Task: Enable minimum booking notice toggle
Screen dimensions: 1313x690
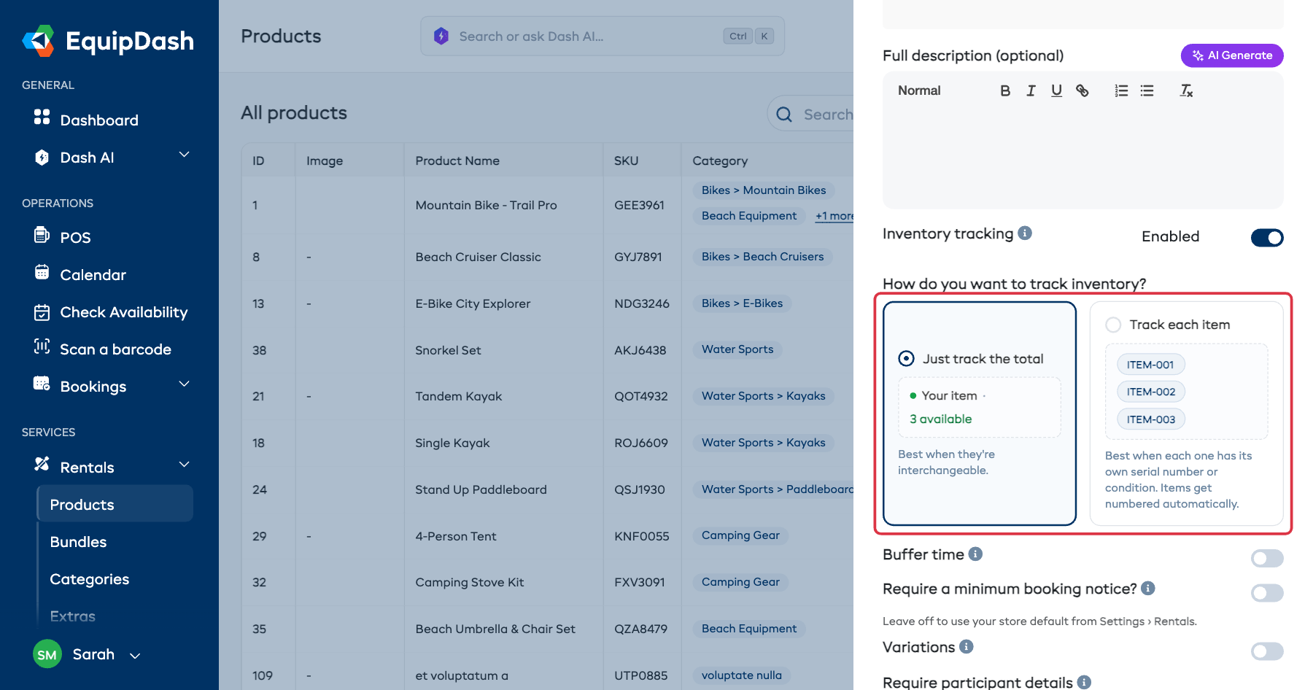Action: (x=1267, y=592)
